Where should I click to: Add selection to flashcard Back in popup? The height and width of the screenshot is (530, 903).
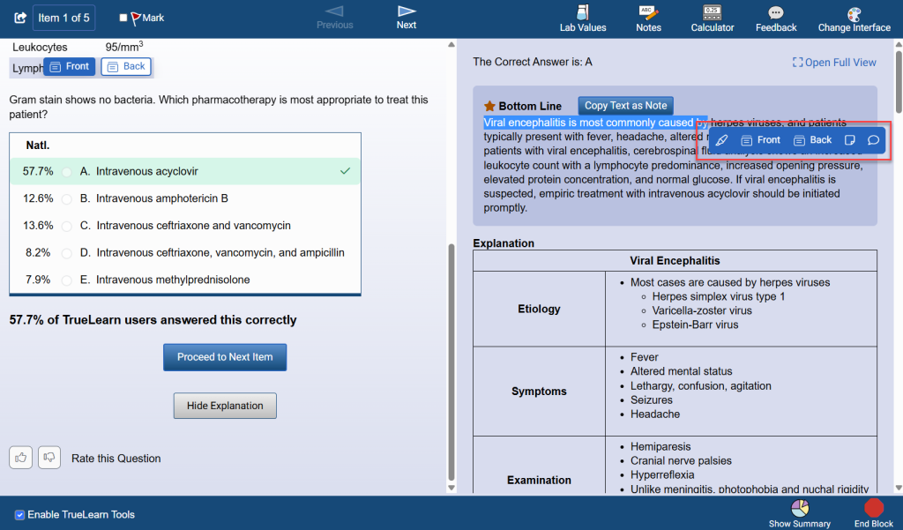(812, 140)
